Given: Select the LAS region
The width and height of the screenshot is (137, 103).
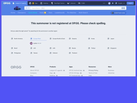Looking at the screenshot, I should pyautogui.click(x=33, y=48).
